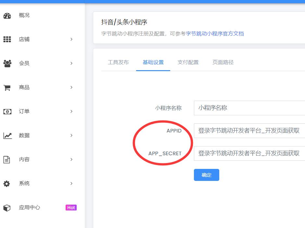Viewport: 305px width, 228px height.
Task: Click the 订单 sidebar label
Action: coord(24,111)
